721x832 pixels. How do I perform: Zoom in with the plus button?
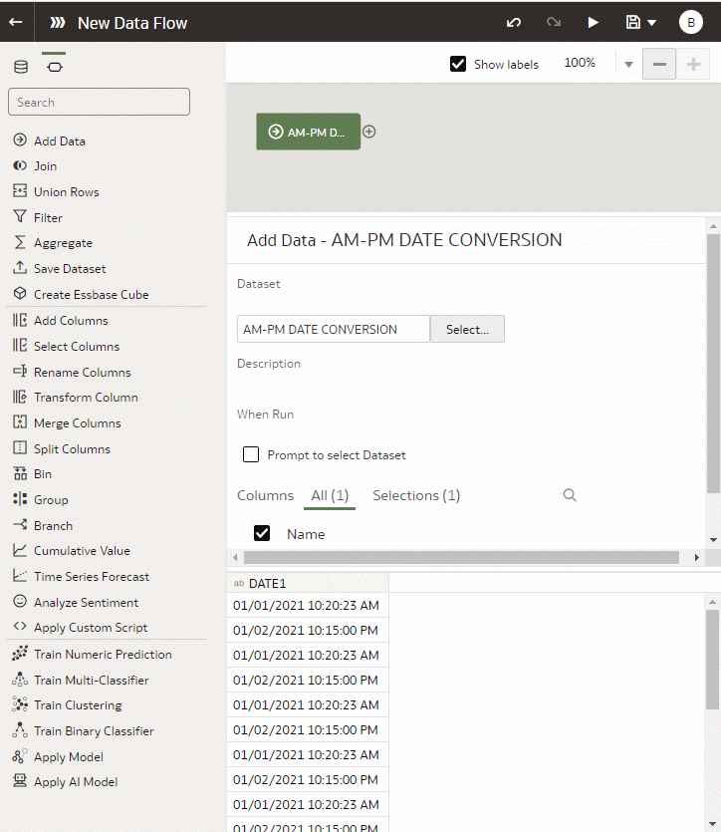click(x=693, y=64)
